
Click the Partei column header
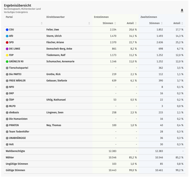coord(9,17)
